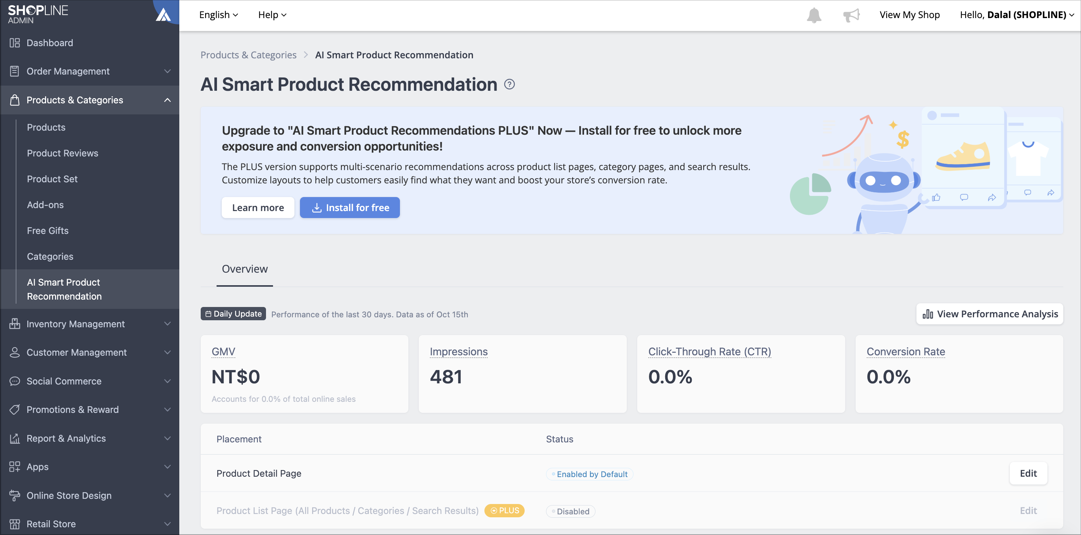The height and width of the screenshot is (535, 1081).
Task: Click the Click-Through Rate (CTR) label
Action: (x=709, y=352)
